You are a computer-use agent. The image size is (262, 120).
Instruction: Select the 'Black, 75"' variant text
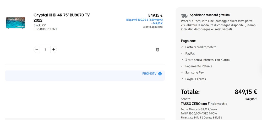click(40, 25)
